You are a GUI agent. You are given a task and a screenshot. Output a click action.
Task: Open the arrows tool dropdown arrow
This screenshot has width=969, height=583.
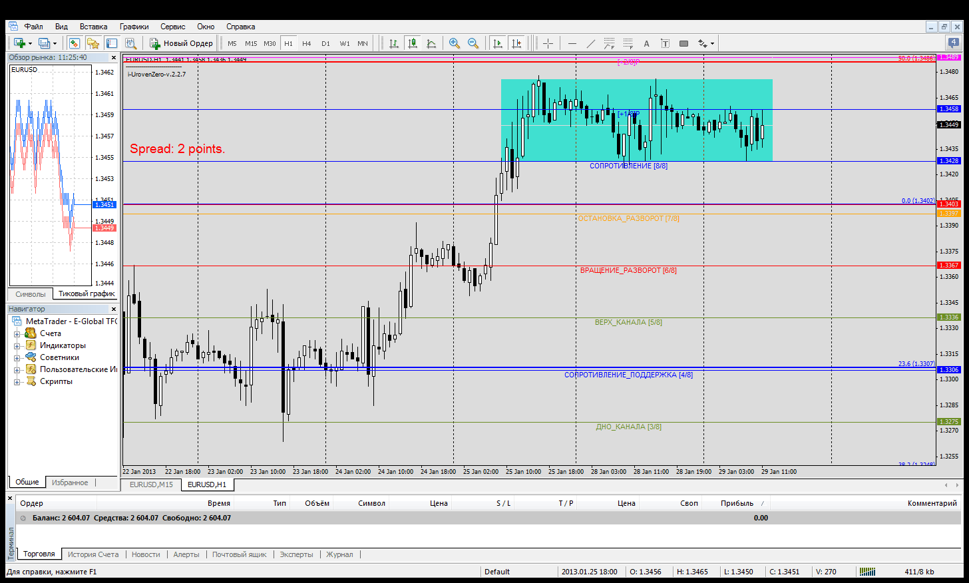coord(712,43)
